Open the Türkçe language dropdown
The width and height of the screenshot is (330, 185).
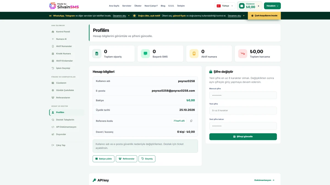(x=225, y=6)
